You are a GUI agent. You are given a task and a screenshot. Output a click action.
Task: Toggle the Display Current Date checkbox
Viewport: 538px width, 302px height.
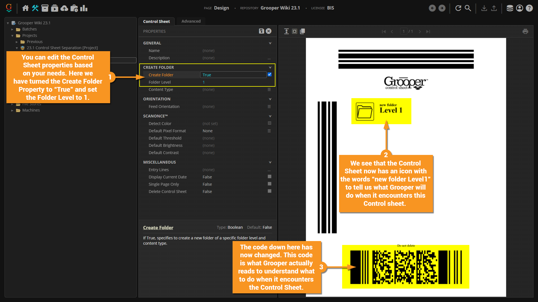(270, 177)
